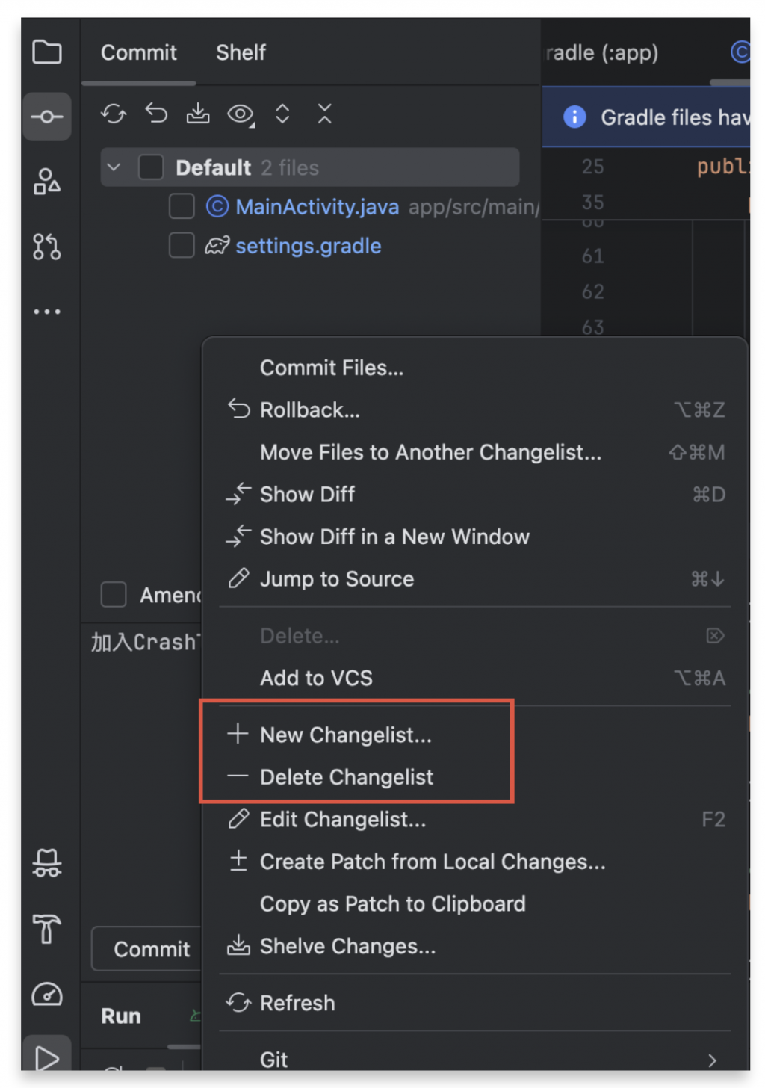Click the Shelve silently toolbar icon
Image resolution: width=765 pixels, height=1088 pixels.
[198, 114]
